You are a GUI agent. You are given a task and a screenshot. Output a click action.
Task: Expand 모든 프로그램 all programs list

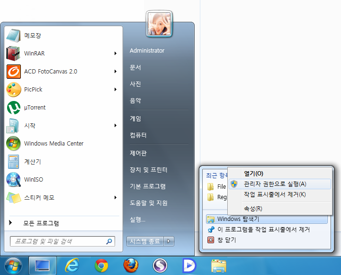pos(41,223)
